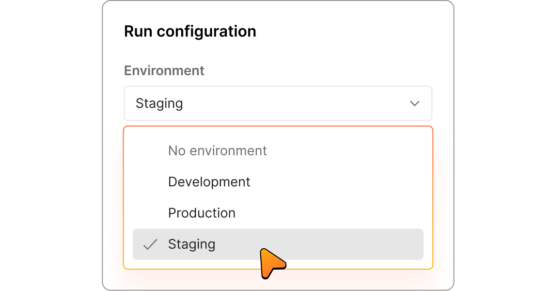Screen dimensions: 533x291
Task: Open the Environment combo box
Action: (x=278, y=103)
